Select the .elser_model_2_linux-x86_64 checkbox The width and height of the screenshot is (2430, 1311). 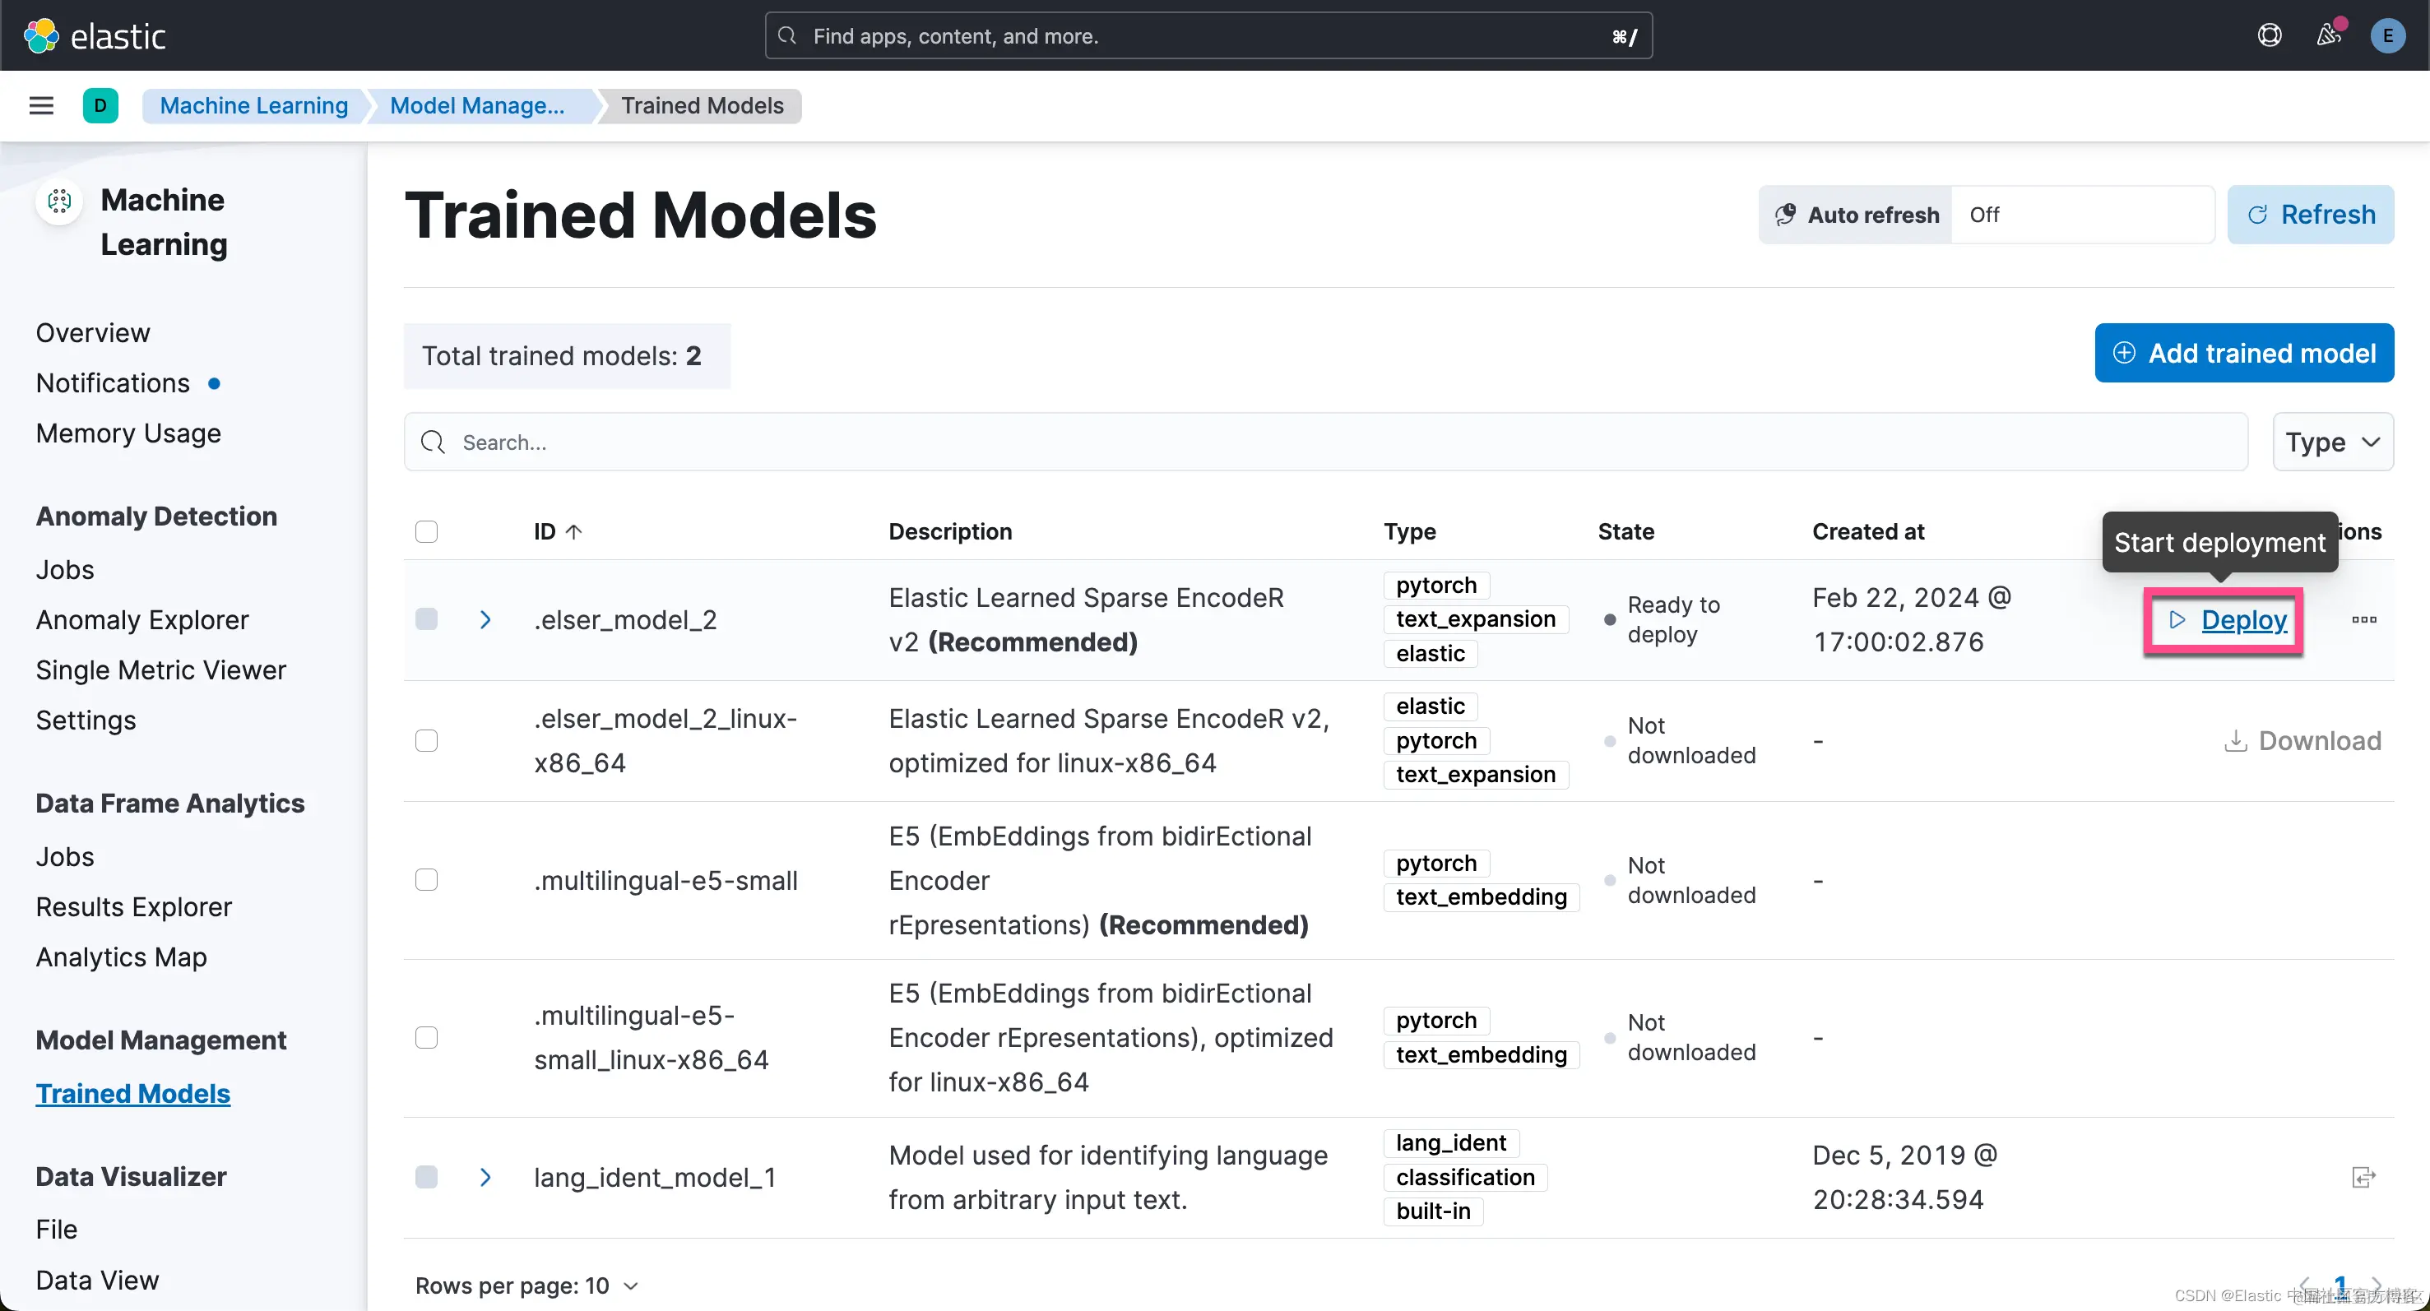[426, 740]
